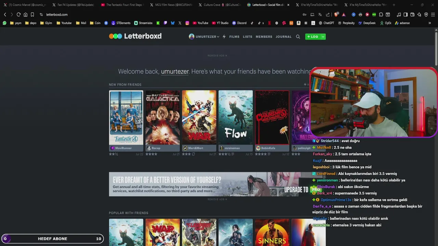Go back with the browser back arrow
Image resolution: width=438 pixels, height=246 pixels.
tap(5, 15)
